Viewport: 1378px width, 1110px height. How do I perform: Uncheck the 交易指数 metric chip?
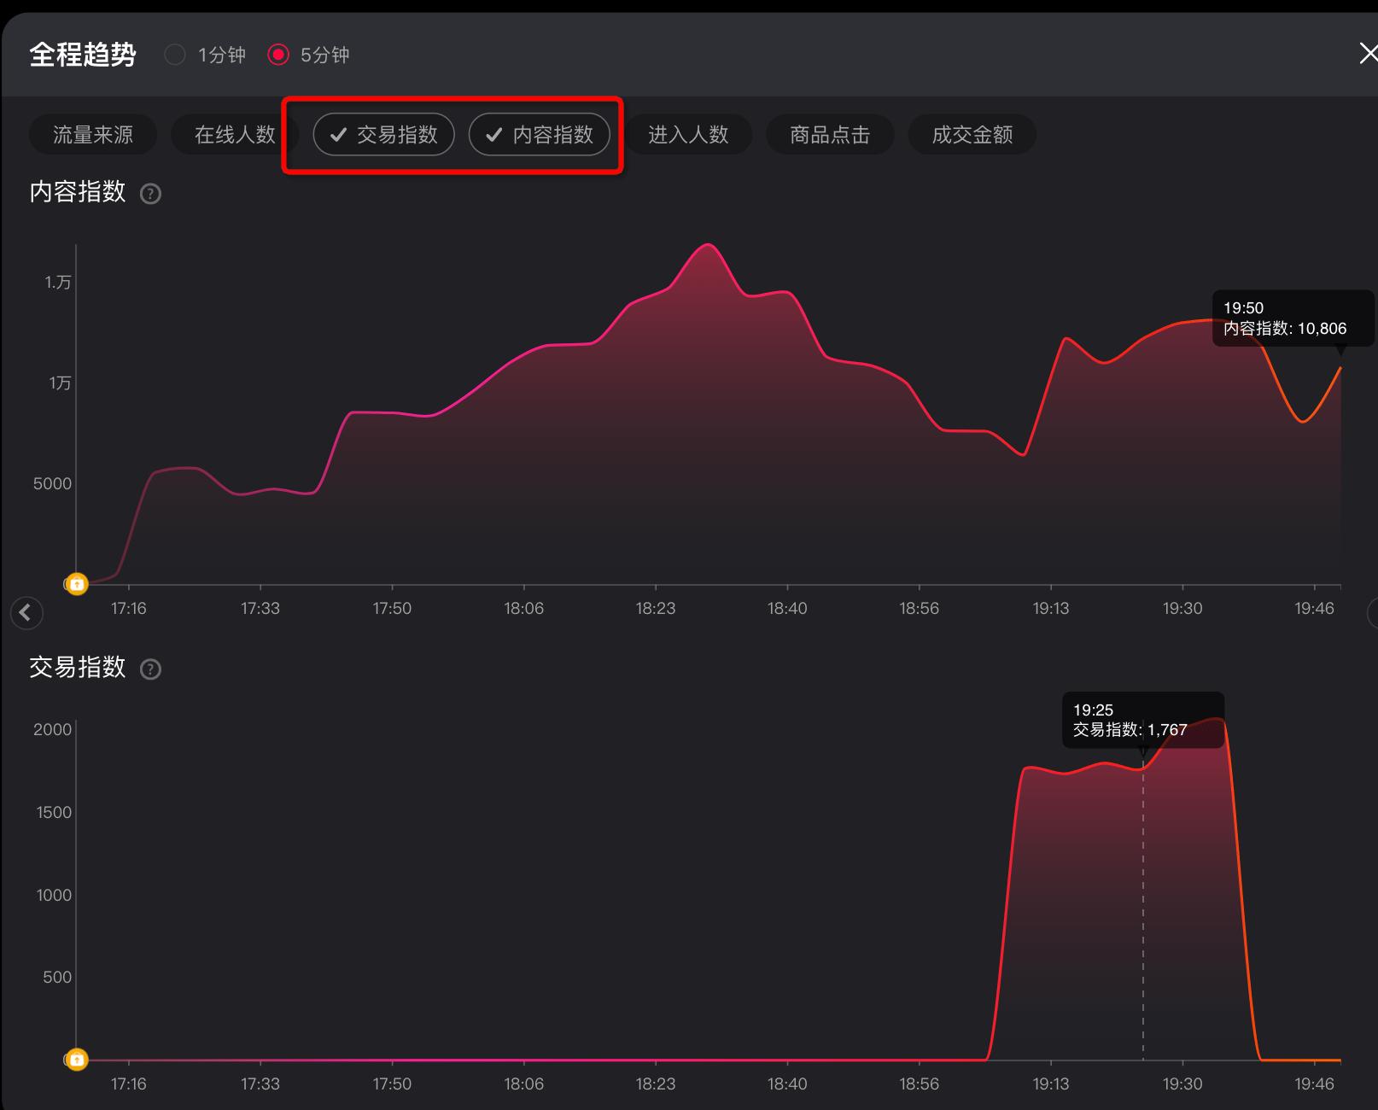383,135
